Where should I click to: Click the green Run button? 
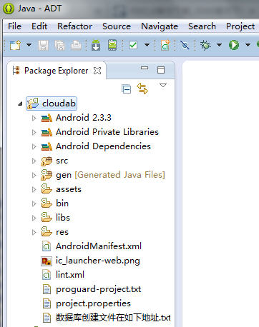coord(234,45)
